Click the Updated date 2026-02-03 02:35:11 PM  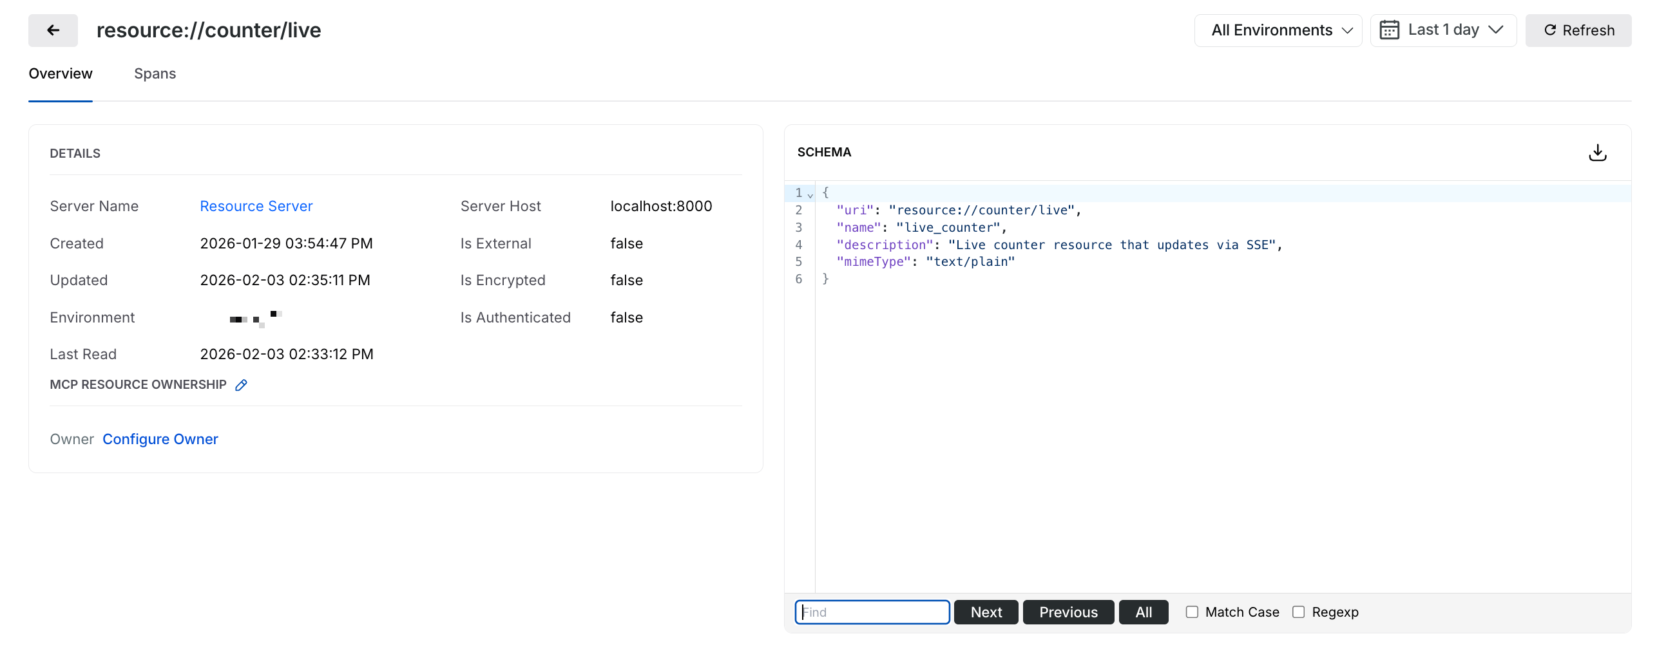coord(285,280)
